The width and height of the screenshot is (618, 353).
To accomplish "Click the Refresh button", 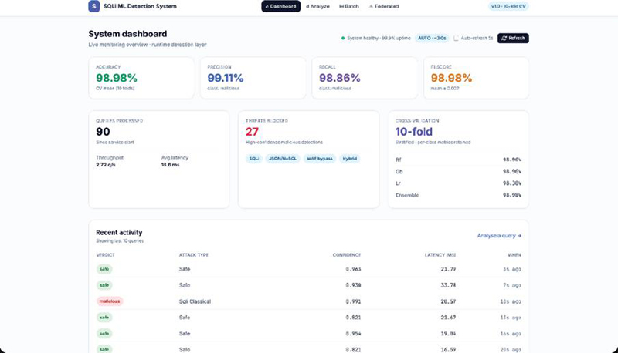I will pyautogui.click(x=513, y=38).
